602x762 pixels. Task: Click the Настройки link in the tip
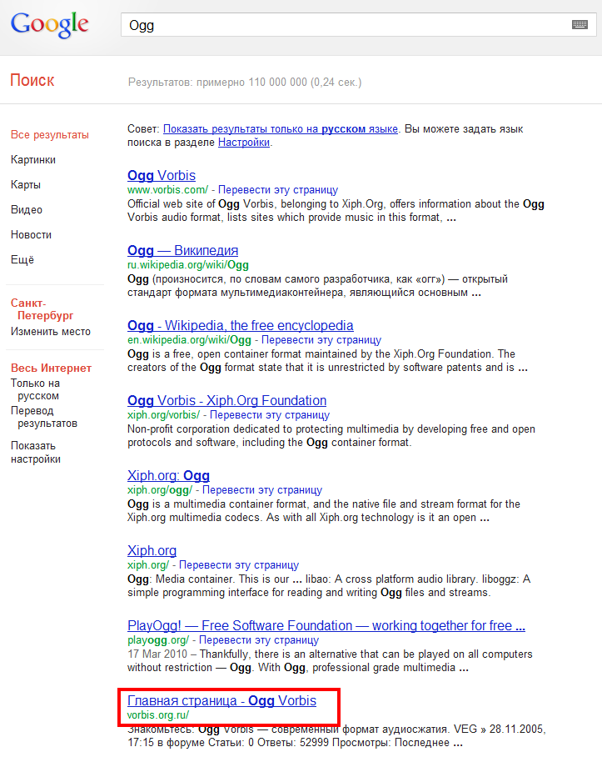pyautogui.click(x=244, y=143)
